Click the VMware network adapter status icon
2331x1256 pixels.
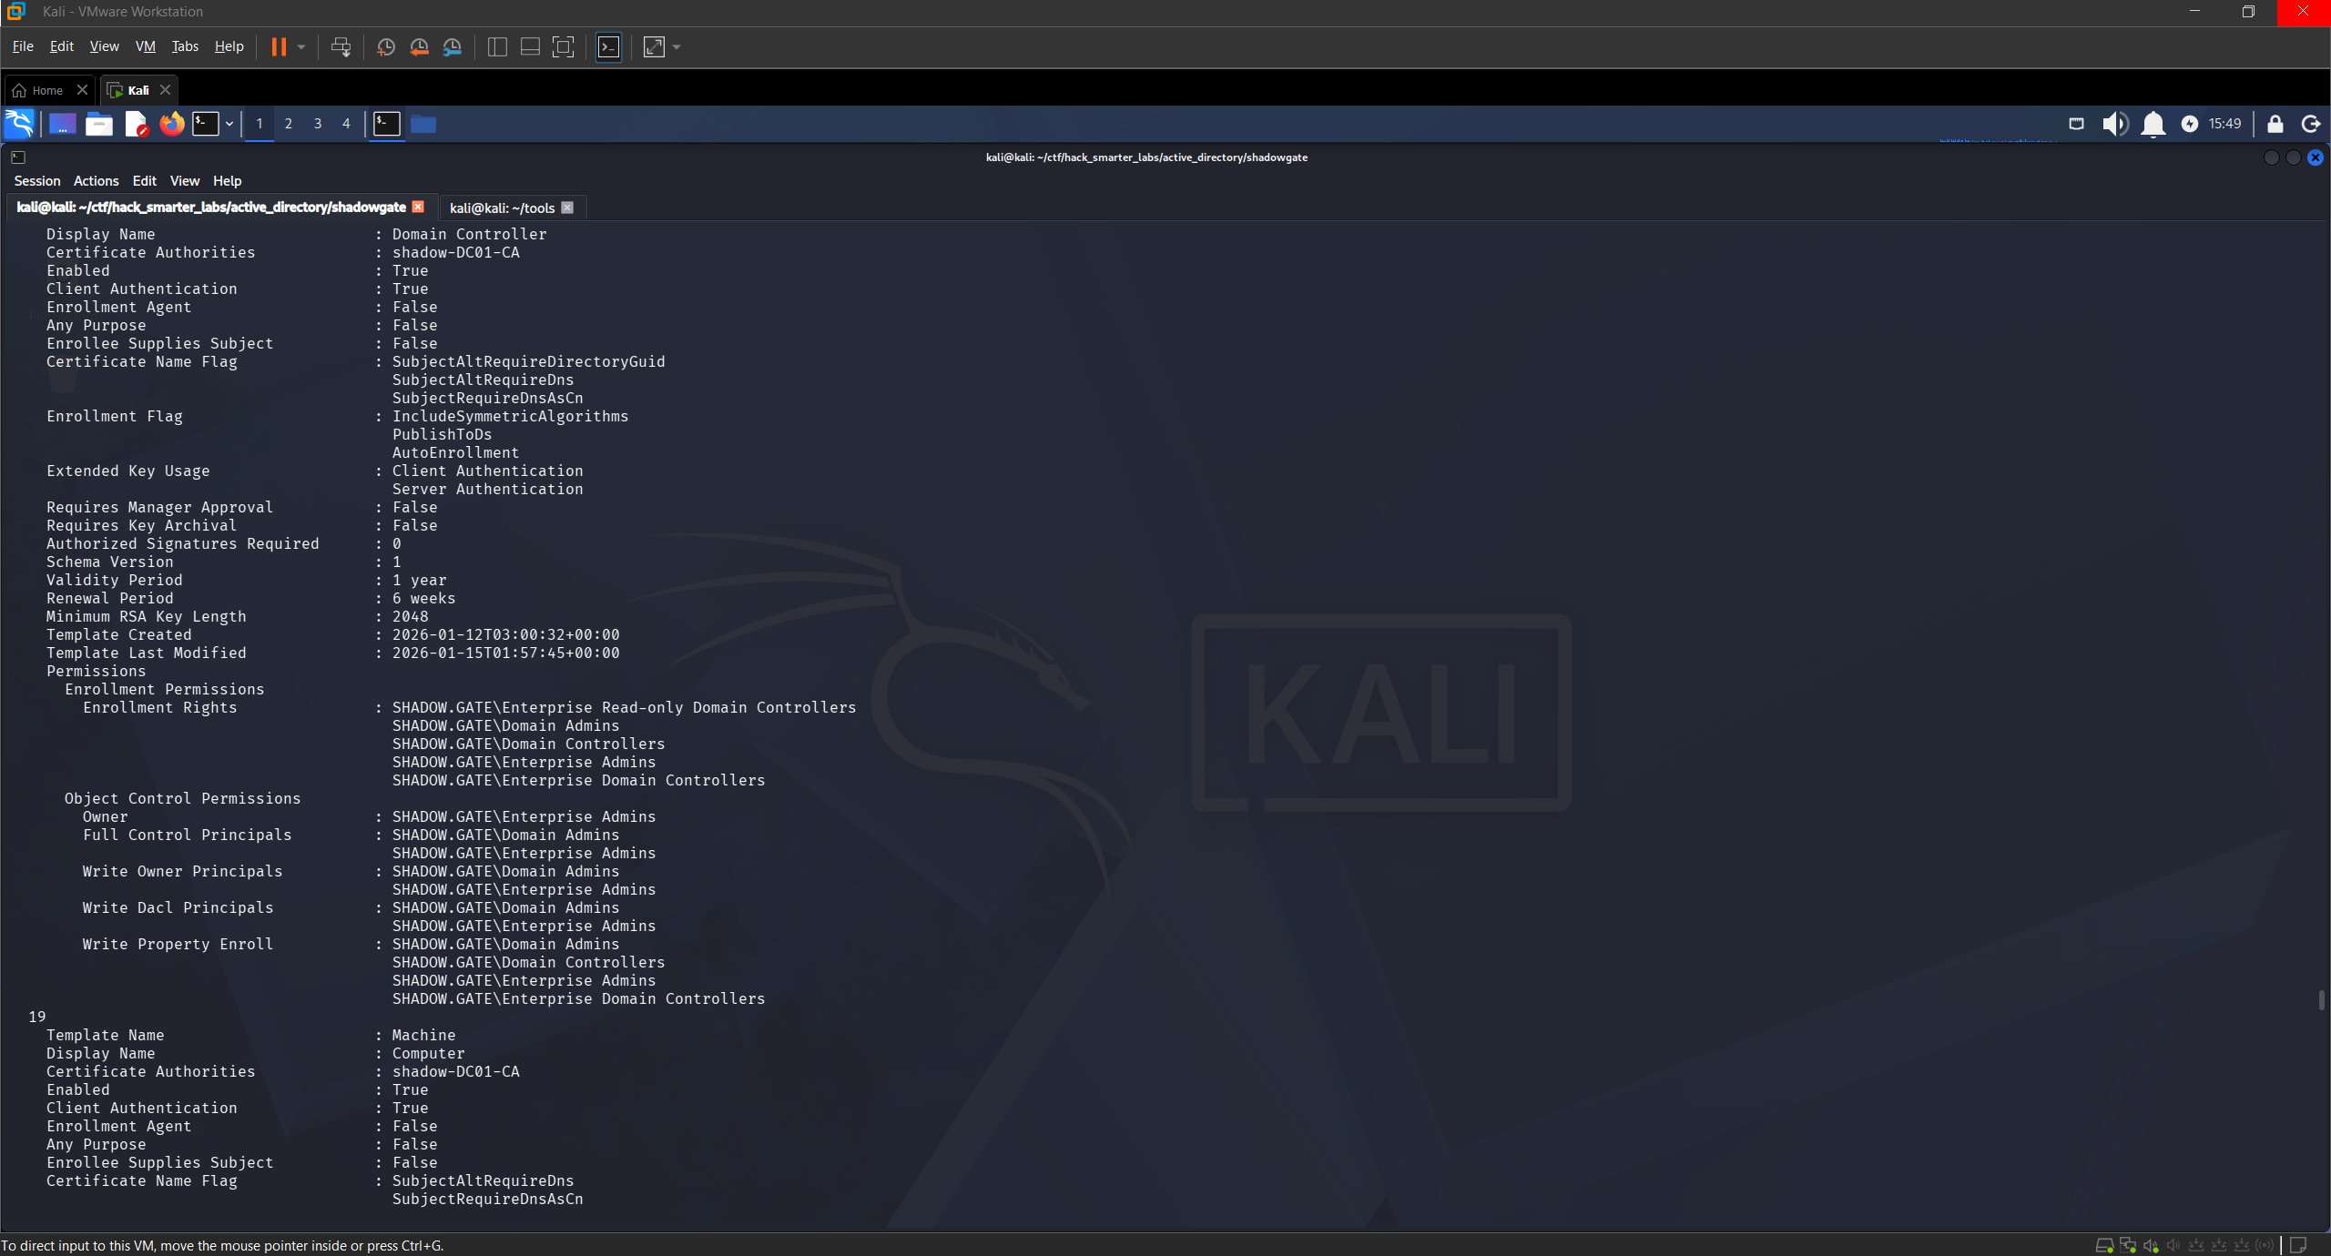pos(2128,1245)
